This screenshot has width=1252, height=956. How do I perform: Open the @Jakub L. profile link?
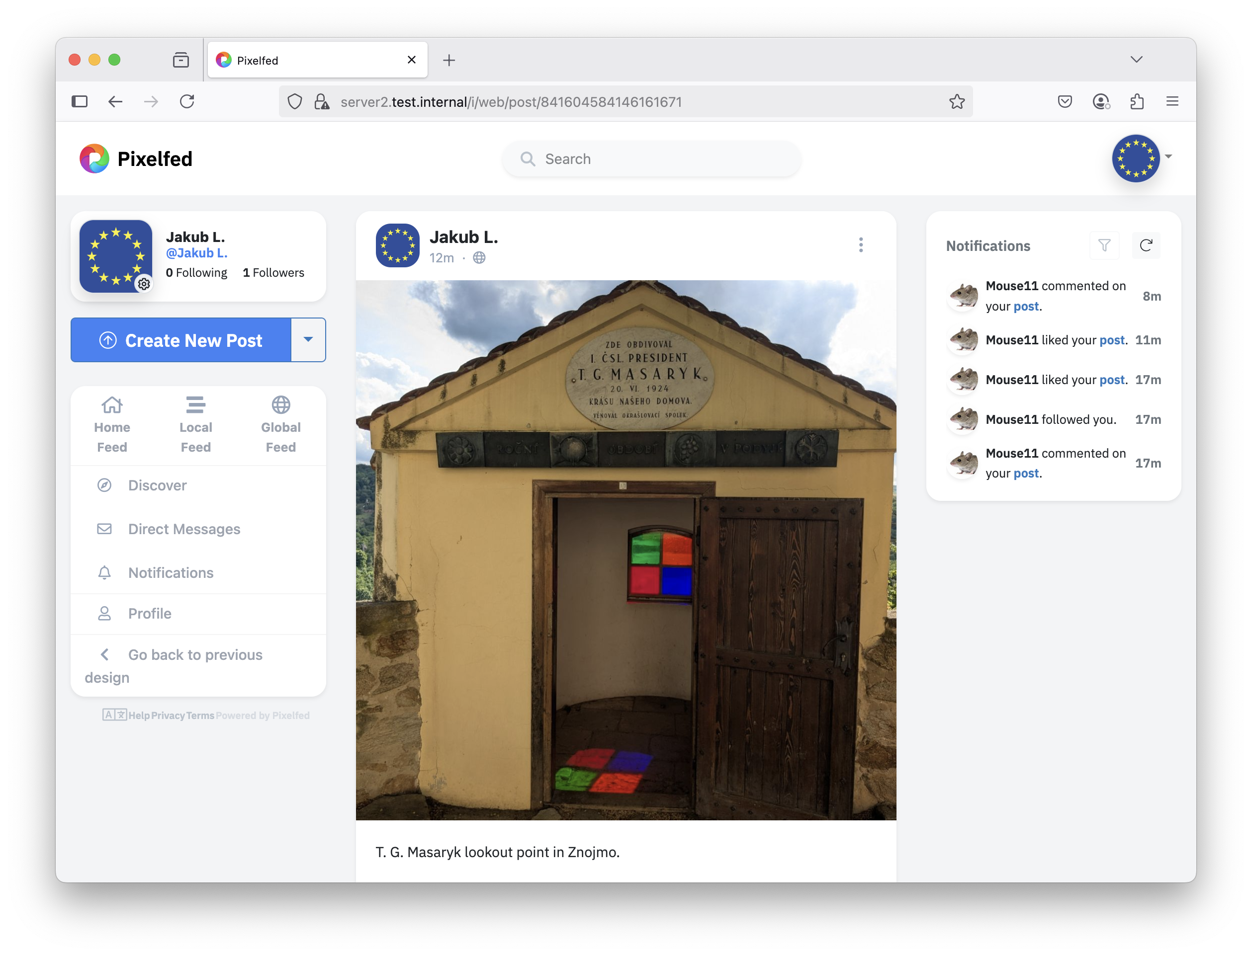click(196, 253)
